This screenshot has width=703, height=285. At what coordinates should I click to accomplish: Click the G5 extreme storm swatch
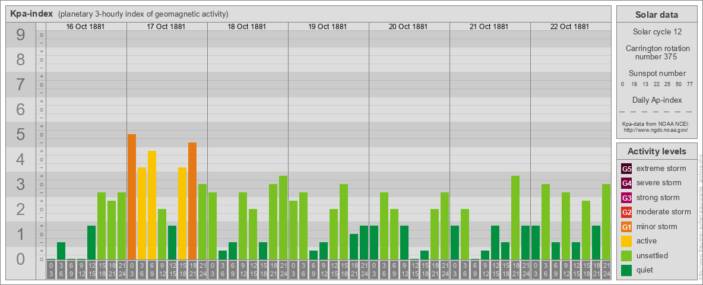626,169
